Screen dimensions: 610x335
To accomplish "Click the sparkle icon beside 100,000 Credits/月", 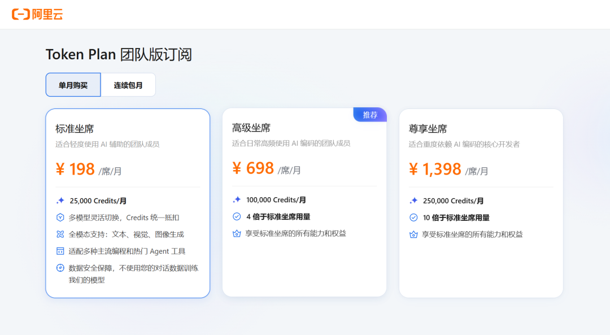I will point(237,199).
